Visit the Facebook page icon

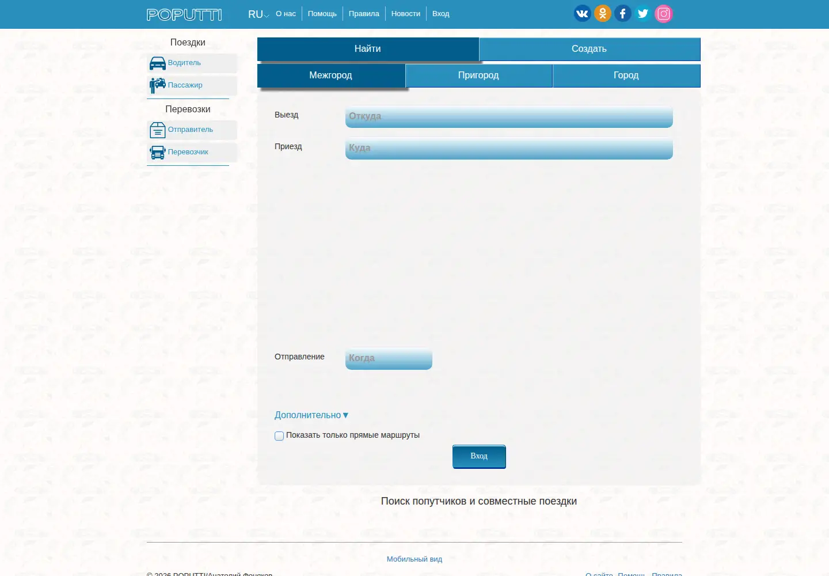point(623,13)
